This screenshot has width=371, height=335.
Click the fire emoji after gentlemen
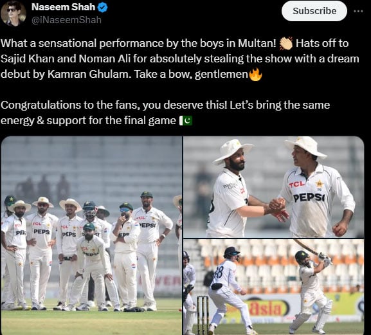pos(255,75)
